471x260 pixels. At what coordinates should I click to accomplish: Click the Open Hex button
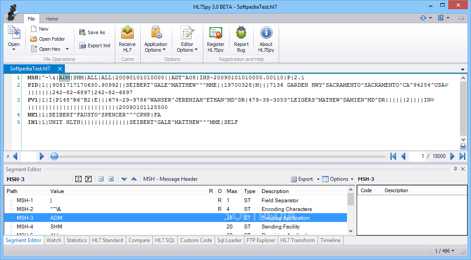coord(46,49)
